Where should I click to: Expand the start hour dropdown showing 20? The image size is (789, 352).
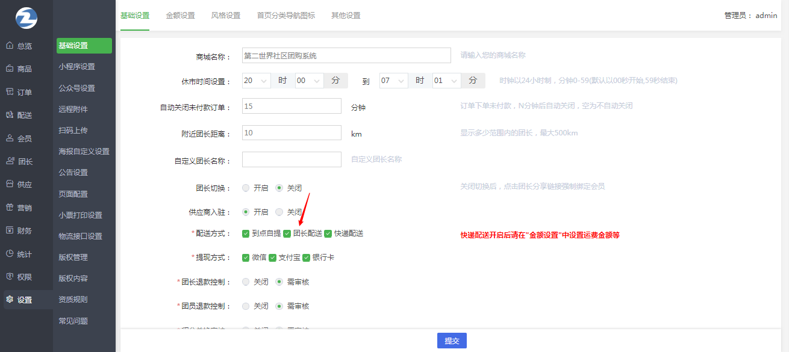[x=256, y=81]
